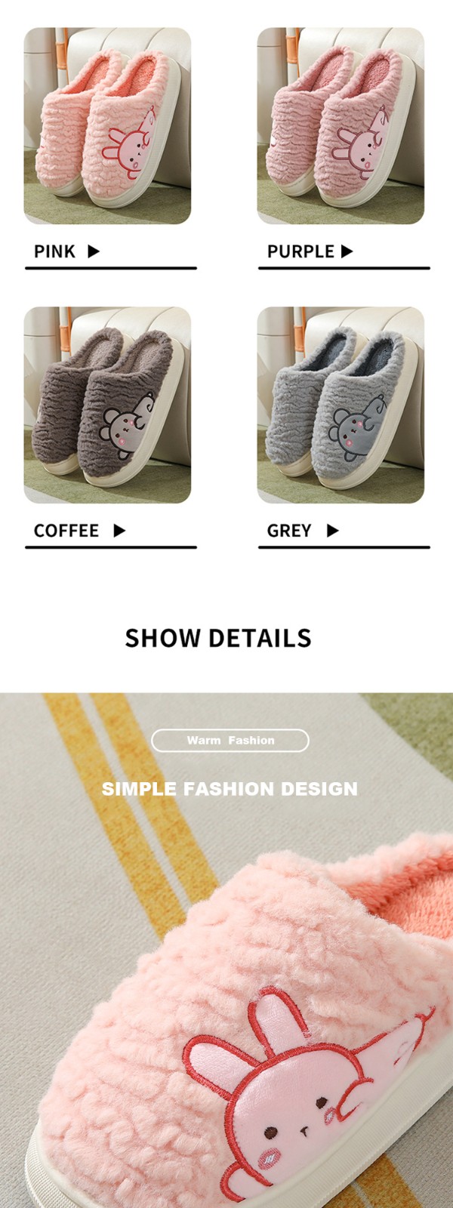
Task: Select the PINK color label
Action: pos(54,251)
